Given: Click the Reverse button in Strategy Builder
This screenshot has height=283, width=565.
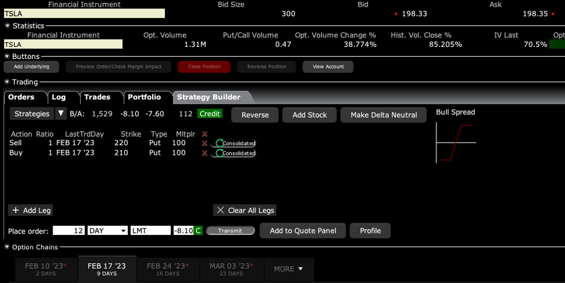Looking at the screenshot, I should [255, 115].
